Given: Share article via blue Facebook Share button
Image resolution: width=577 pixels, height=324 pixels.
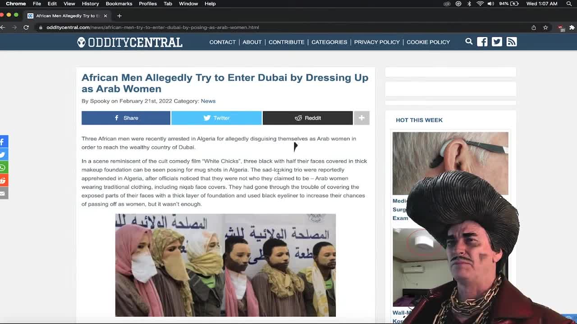Looking at the screenshot, I should pyautogui.click(x=126, y=118).
